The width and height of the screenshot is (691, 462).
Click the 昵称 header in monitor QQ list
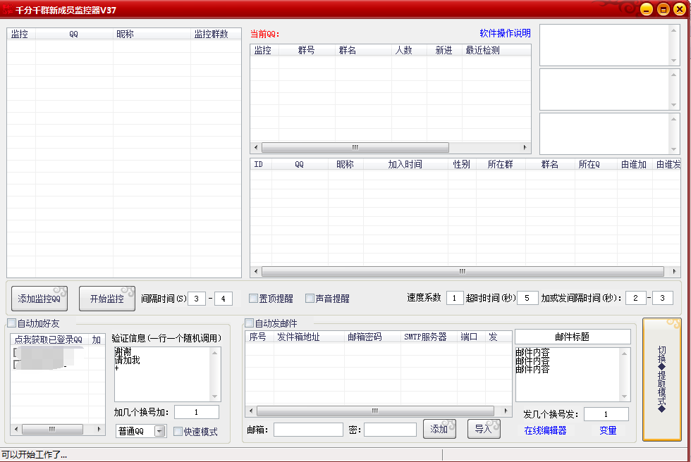coord(152,34)
